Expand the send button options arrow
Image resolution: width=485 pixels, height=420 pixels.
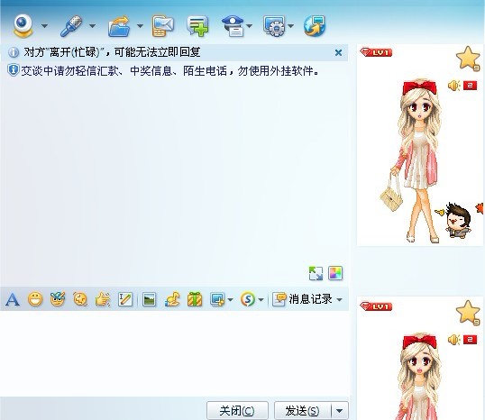(x=339, y=411)
